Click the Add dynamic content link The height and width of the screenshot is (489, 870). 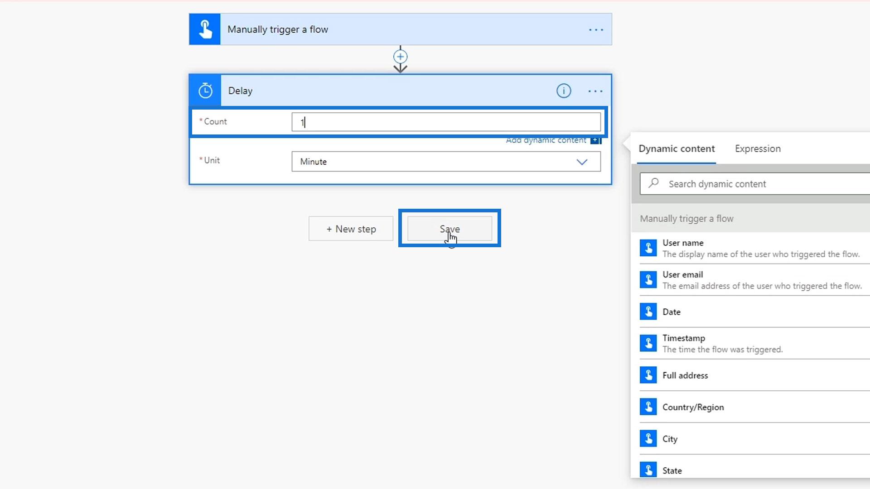coord(546,140)
